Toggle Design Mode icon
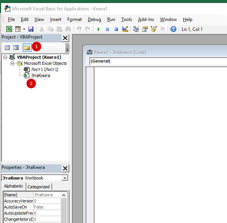Screen dimensions: 227x223 [x=125, y=29]
